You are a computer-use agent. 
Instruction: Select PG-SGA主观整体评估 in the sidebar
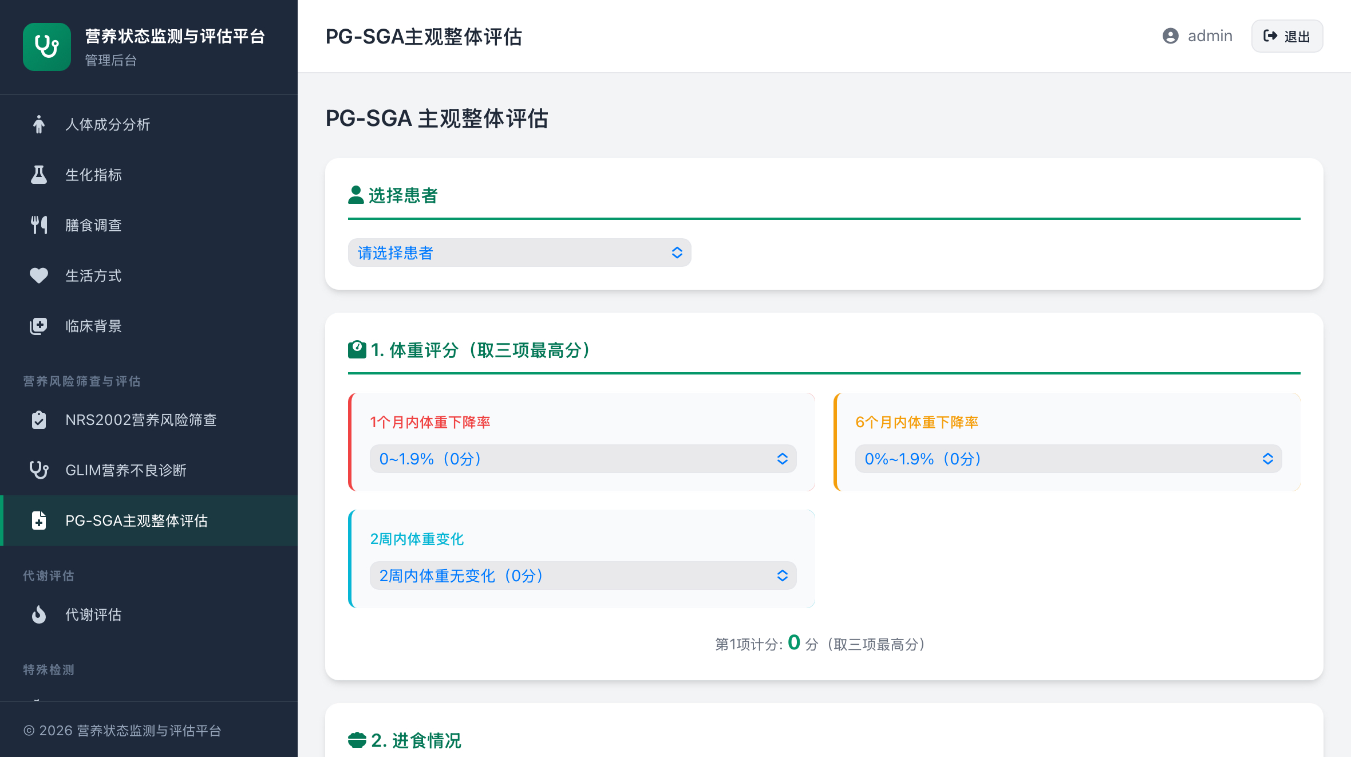click(x=149, y=521)
